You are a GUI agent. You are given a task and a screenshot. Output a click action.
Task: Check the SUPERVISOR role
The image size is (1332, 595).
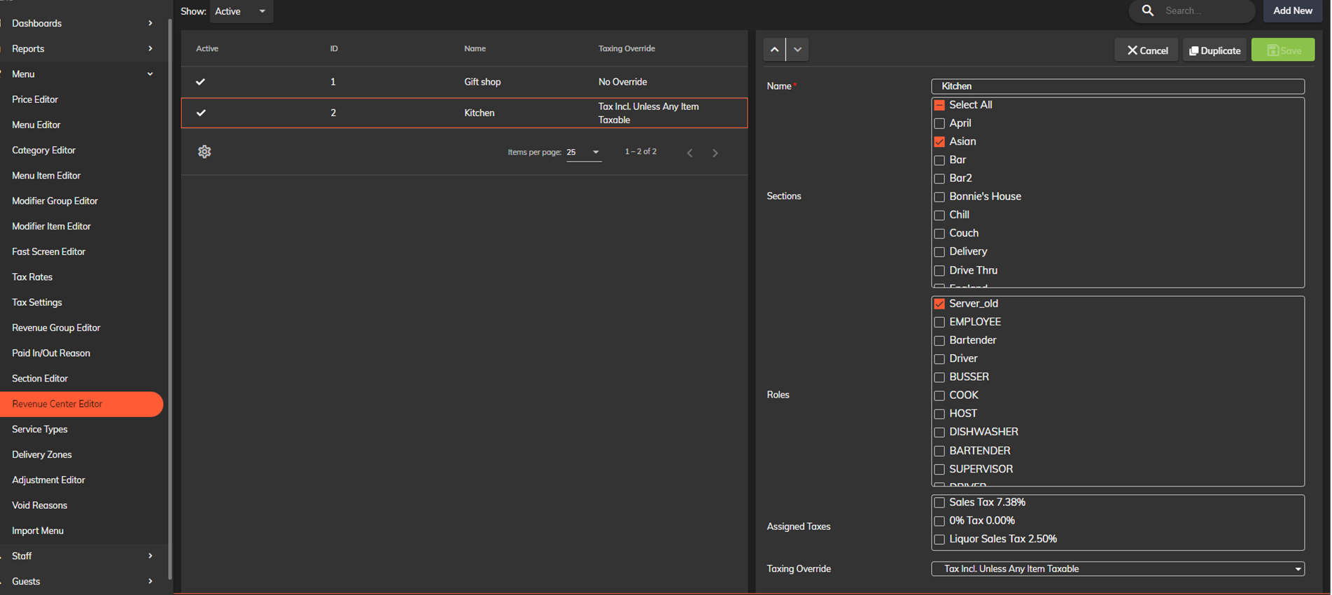pyautogui.click(x=939, y=469)
